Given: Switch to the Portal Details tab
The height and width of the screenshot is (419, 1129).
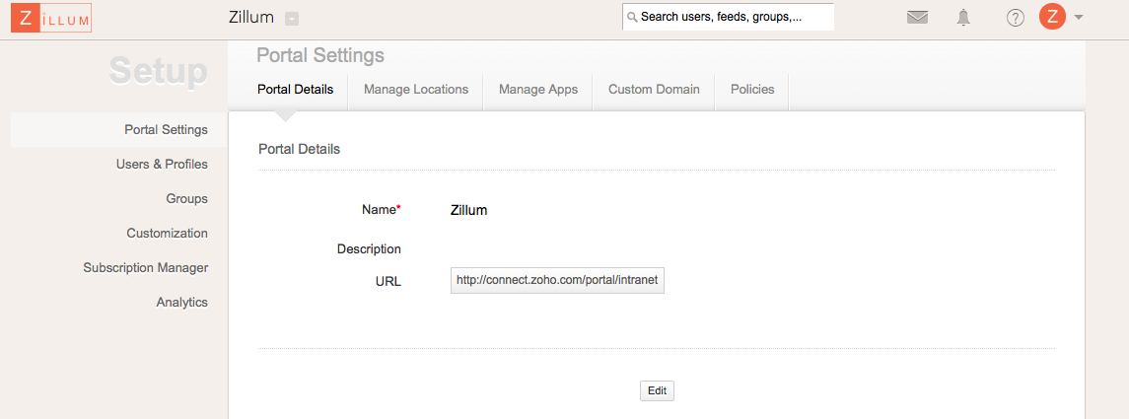Looking at the screenshot, I should pyautogui.click(x=295, y=89).
